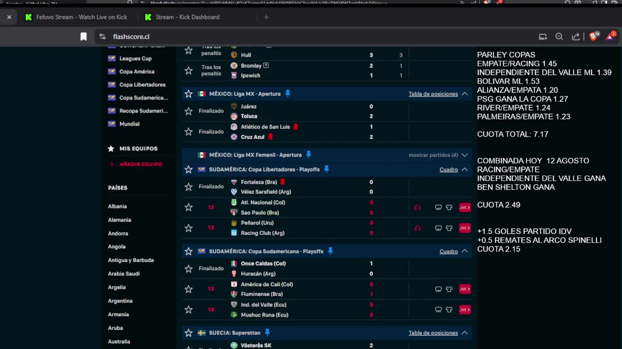Click the TV icon on América de Cali row
Screen dimensions: 622x349
tap(438, 289)
